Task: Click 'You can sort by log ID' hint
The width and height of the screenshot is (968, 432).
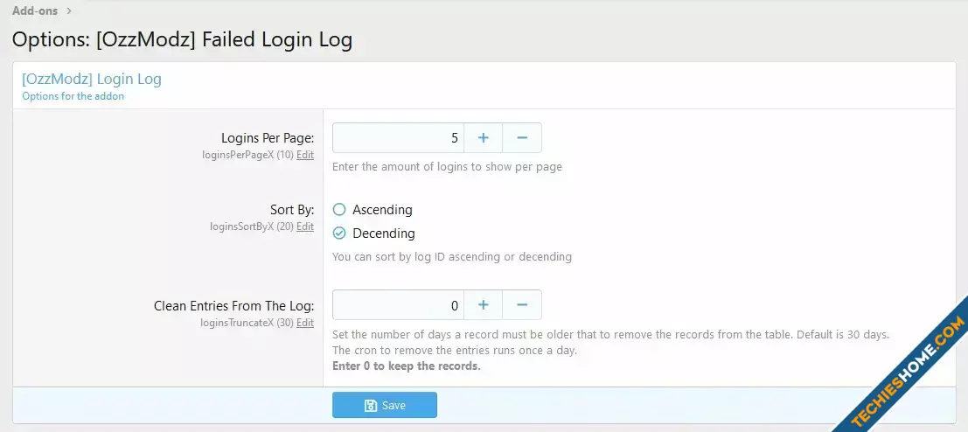Action: click(x=452, y=257)
